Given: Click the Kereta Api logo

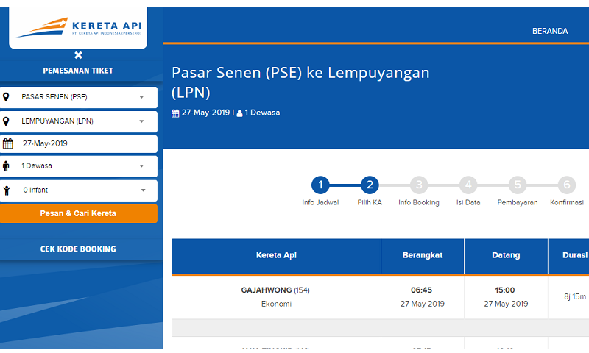Looking at the screenshot, I should 78,27.
